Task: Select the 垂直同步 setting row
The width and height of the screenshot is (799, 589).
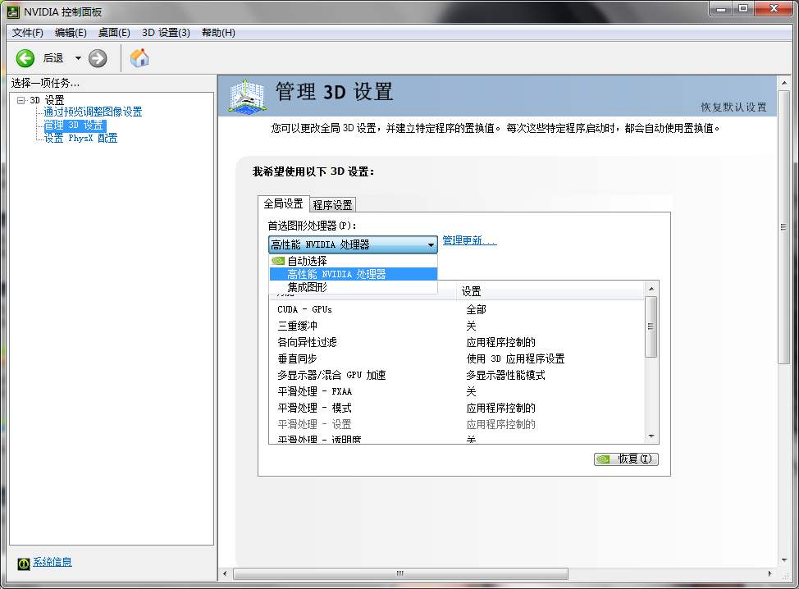Action: tap(457, 358)
